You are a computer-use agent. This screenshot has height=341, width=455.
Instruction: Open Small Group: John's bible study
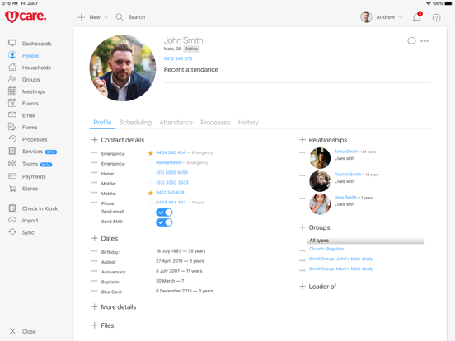(341, 259)
